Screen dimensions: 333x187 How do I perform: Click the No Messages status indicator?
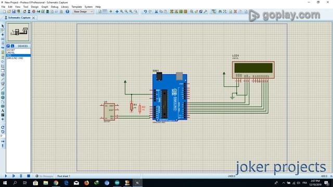[x=44, y=176]
